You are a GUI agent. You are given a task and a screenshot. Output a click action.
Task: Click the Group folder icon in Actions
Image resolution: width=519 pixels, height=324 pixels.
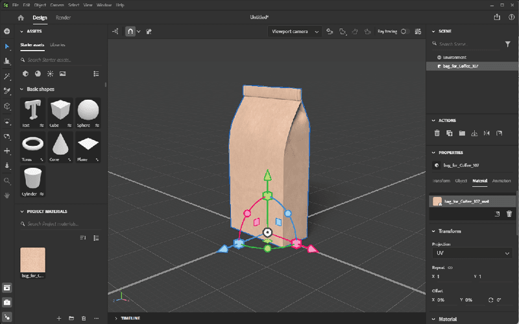462,133
